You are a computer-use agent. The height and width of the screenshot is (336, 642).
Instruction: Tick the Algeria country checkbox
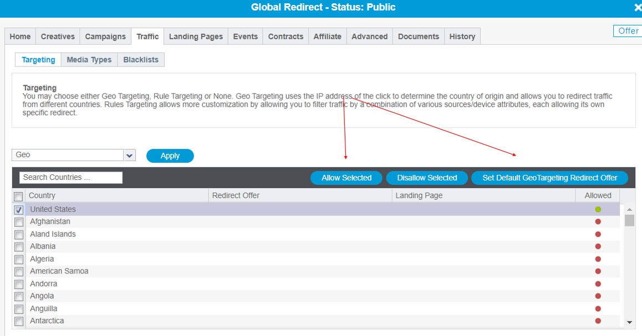[19, 259]
